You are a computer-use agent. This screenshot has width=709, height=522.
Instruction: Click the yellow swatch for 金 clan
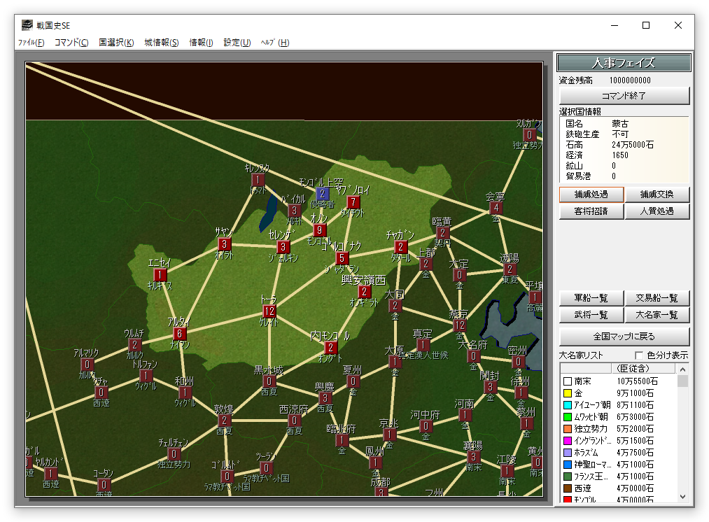(567, 393)
